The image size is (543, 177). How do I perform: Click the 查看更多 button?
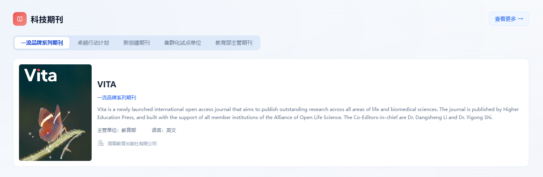509,19
